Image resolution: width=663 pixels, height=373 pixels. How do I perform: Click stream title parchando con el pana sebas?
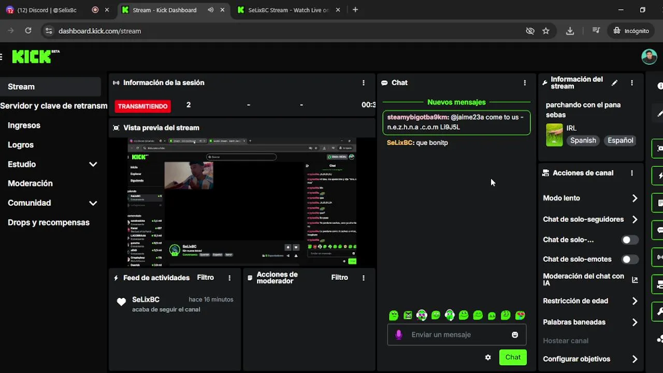pyautogui.click(x=583, y=110)
